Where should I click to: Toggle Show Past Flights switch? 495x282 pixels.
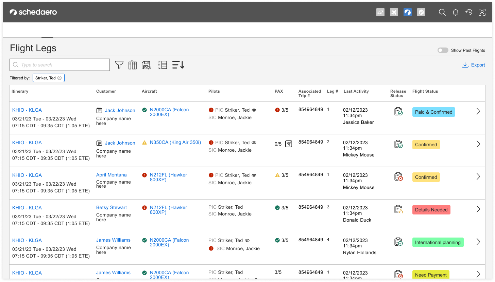coord(443,50)
